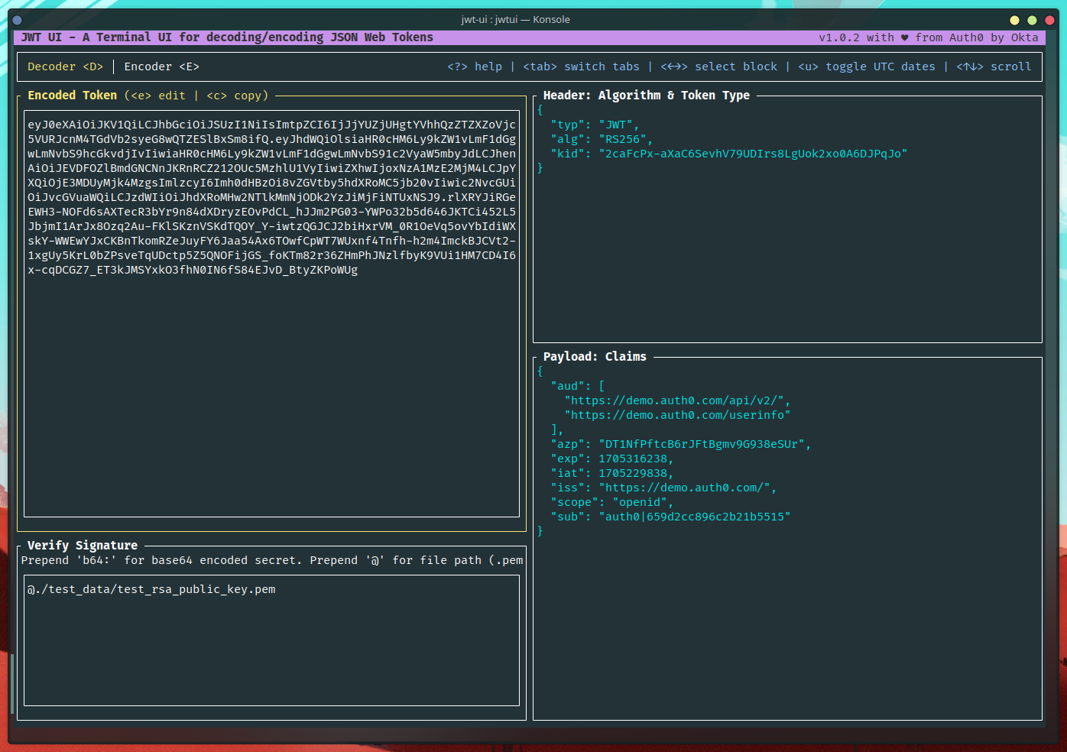The width and height of the screenshot is (1067, 752).
Task: Select the Decoder tab
Action: (65, 66)
